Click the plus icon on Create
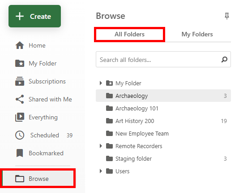Image resolution: width=239 pixels, height=193 pixels. 20,16
